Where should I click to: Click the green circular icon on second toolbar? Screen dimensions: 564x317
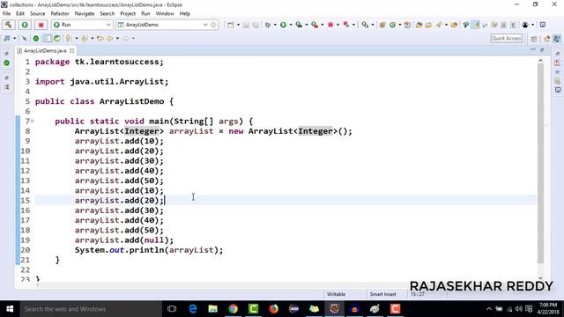(x=36, y=39)
